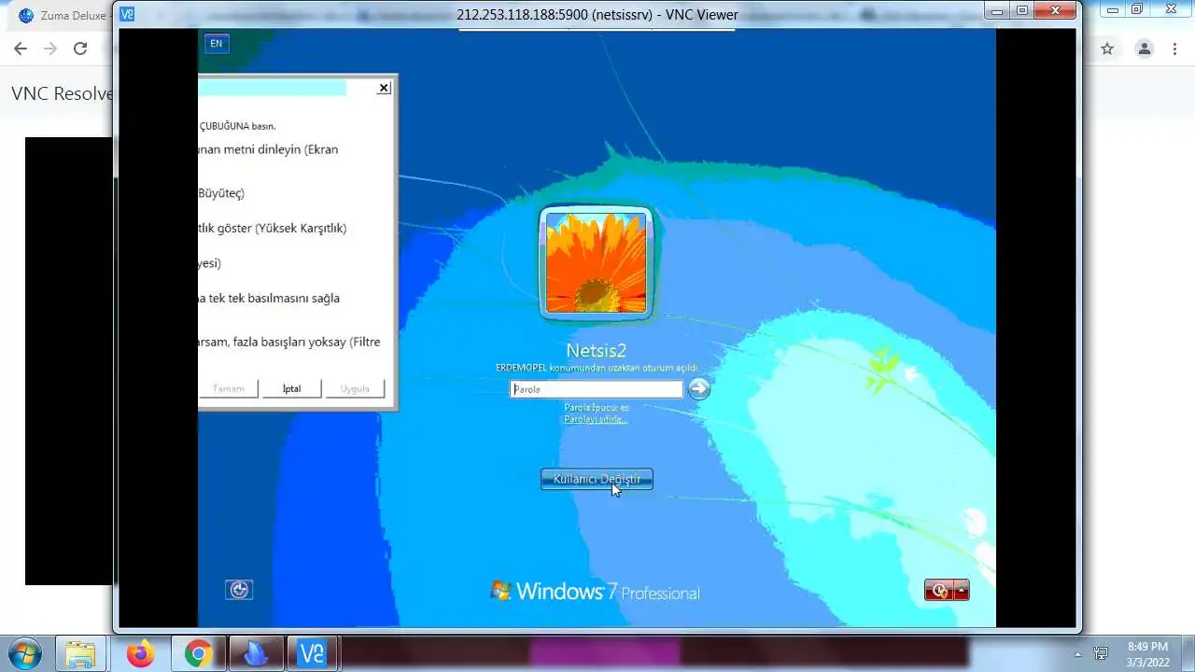This screenshot has height=672, width=1195.
Task: Launch Firefox from taskbar
Action: click(140, 653)
